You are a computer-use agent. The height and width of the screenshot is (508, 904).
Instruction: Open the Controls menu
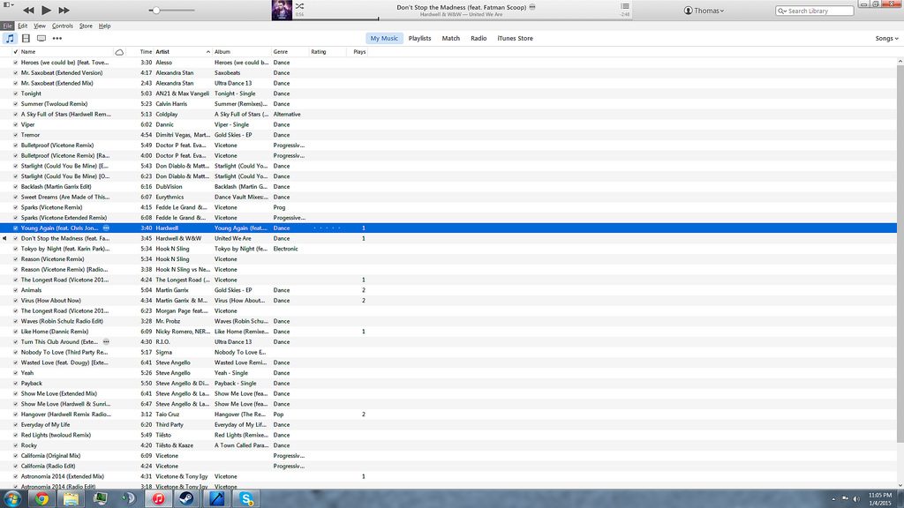(x=62, y=26)
